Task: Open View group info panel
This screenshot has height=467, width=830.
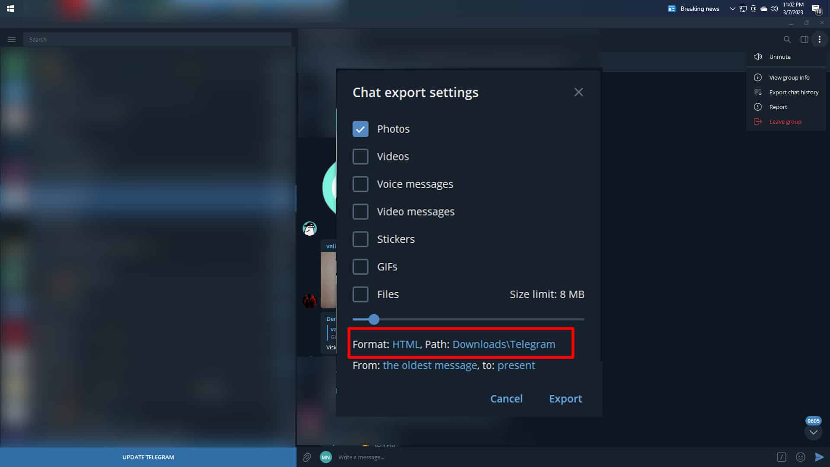Action: click(789, 77)
